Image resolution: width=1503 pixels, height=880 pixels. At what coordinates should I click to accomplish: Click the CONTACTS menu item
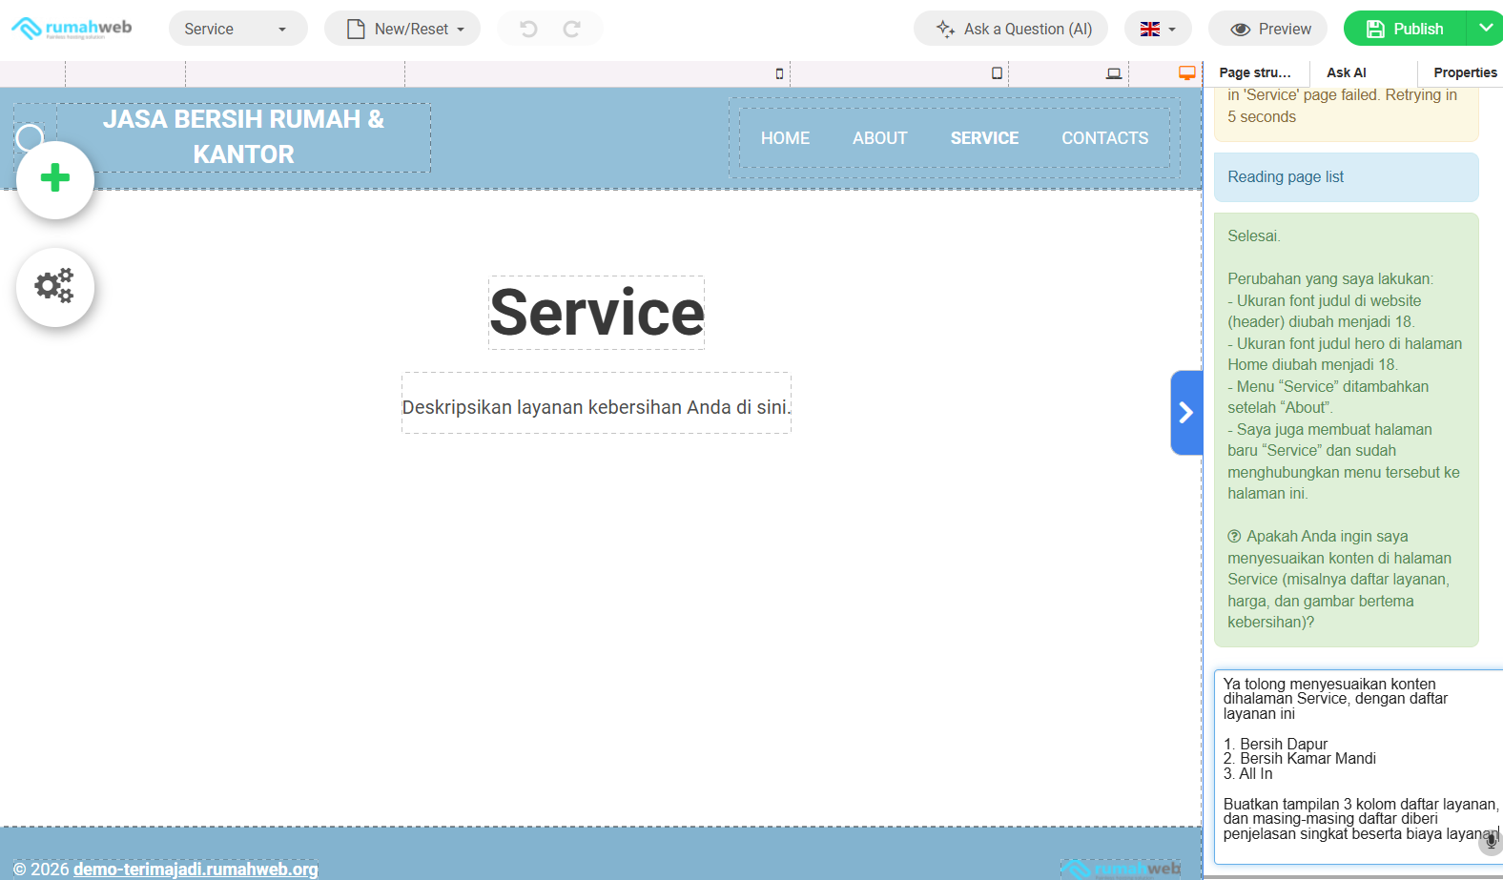coord(1104,138)
